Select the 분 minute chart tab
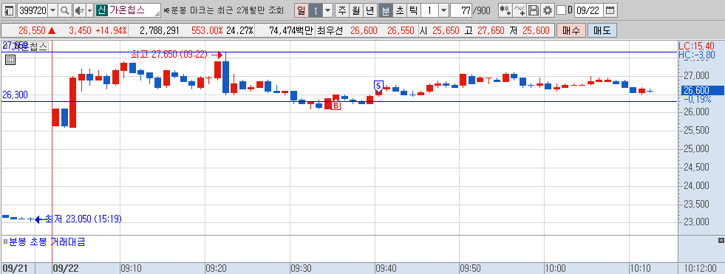 (x=385, y=10)
